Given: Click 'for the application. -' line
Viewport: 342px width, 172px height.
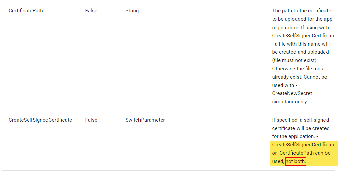Looking at the screenshot, I should click(x=295, y=136).
